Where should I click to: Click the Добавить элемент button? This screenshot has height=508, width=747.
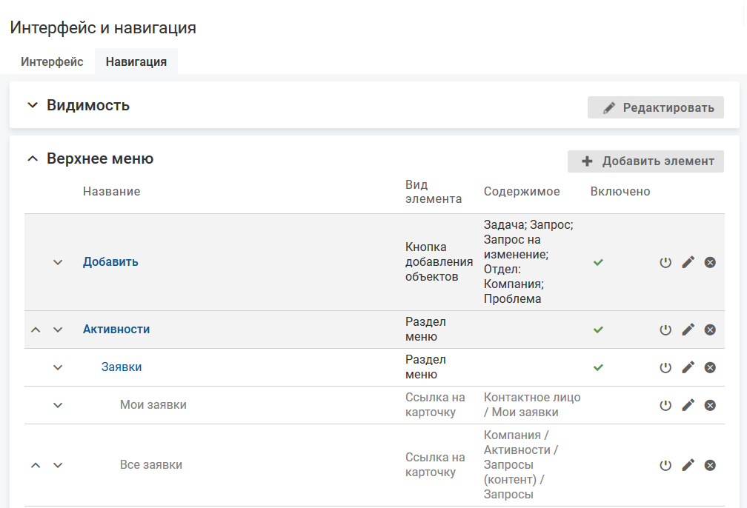[x=645, y=161]
